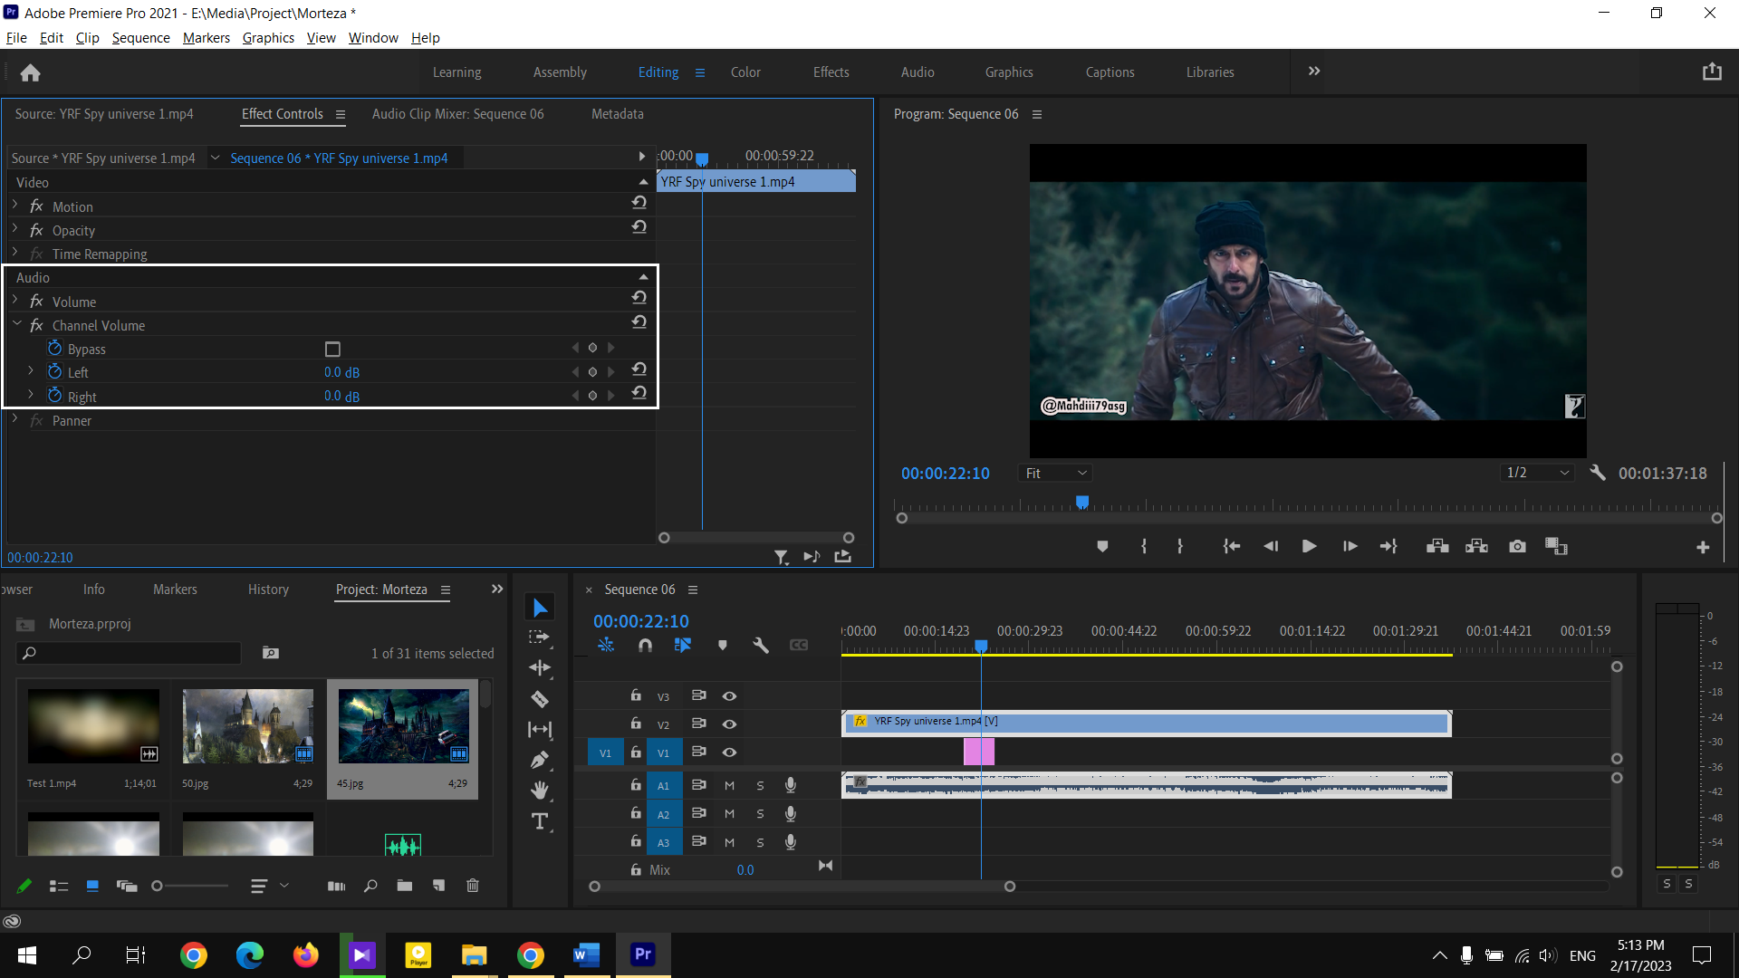Image resolution: width=1739 pixels, height=978 pixels.
Task: Open the Markers menu
Action: (x=207, y=37)
